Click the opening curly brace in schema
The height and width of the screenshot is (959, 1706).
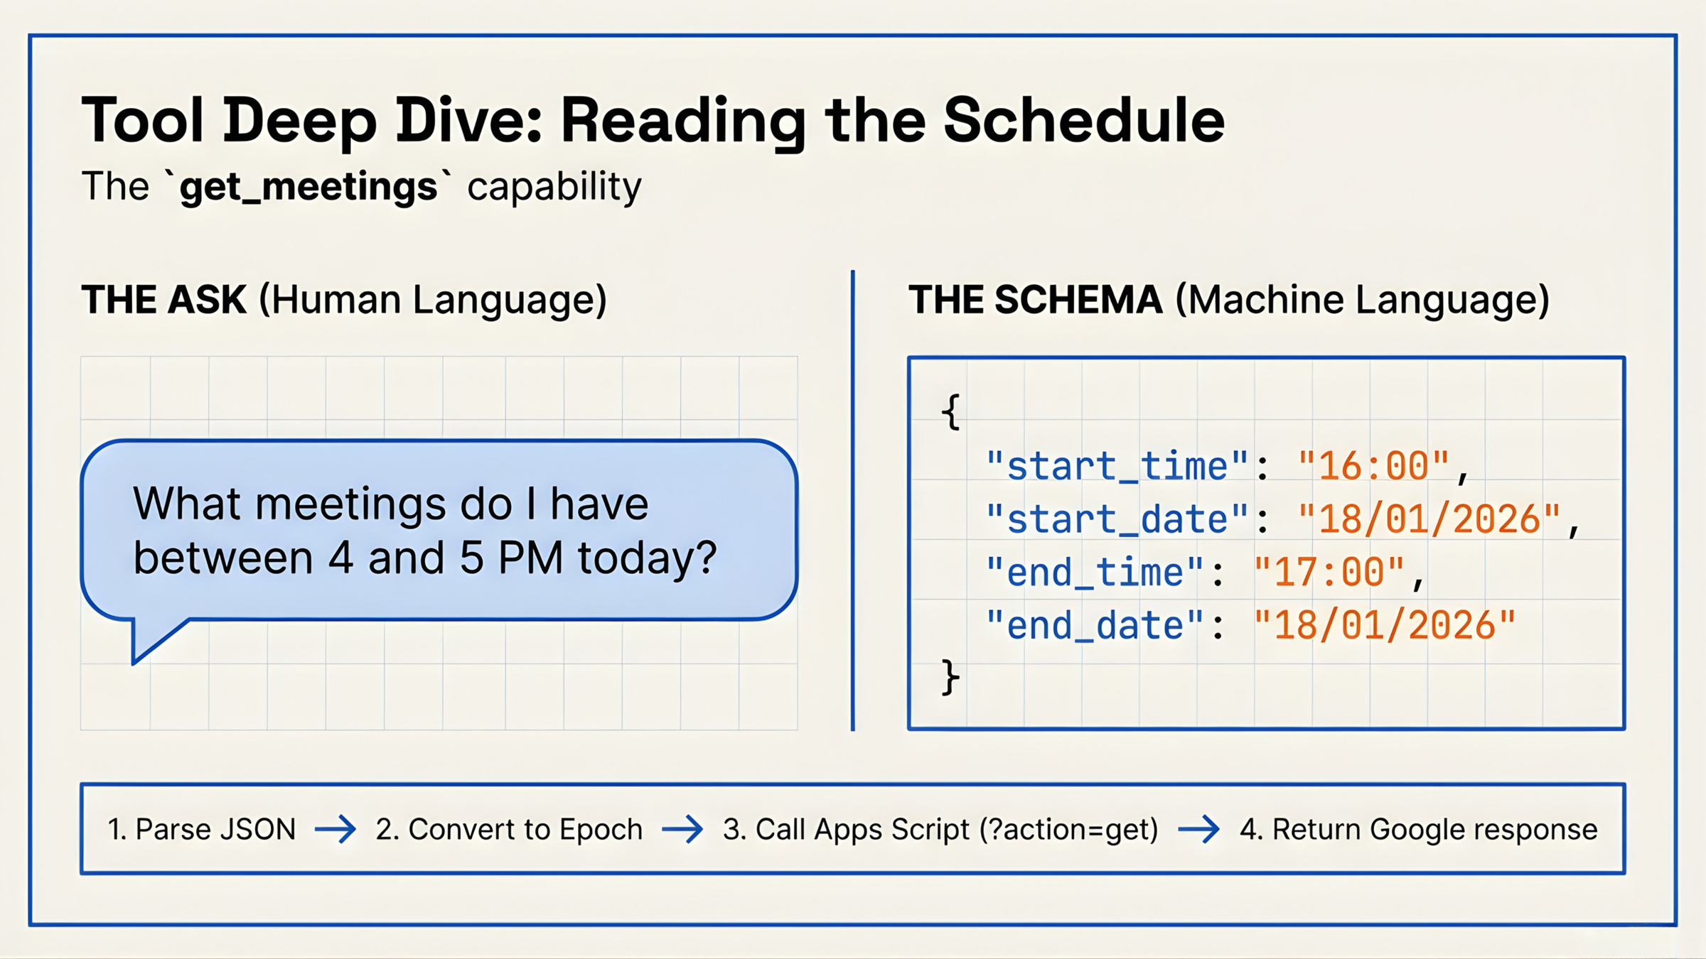click(951, 412)
